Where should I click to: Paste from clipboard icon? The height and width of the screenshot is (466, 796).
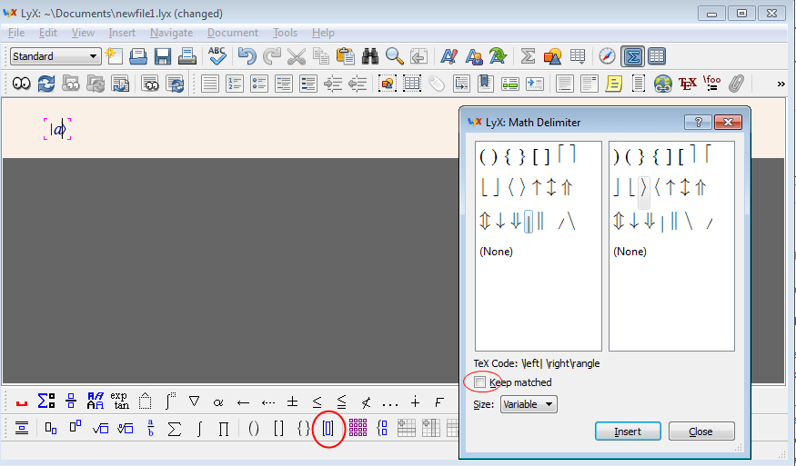pos(345,56)
